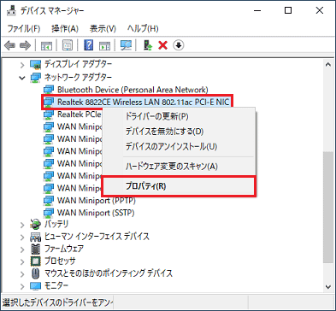
Task: Choose ハードウェア変更のスキャン(A) from context menu
Action: [x=179, y=166]
